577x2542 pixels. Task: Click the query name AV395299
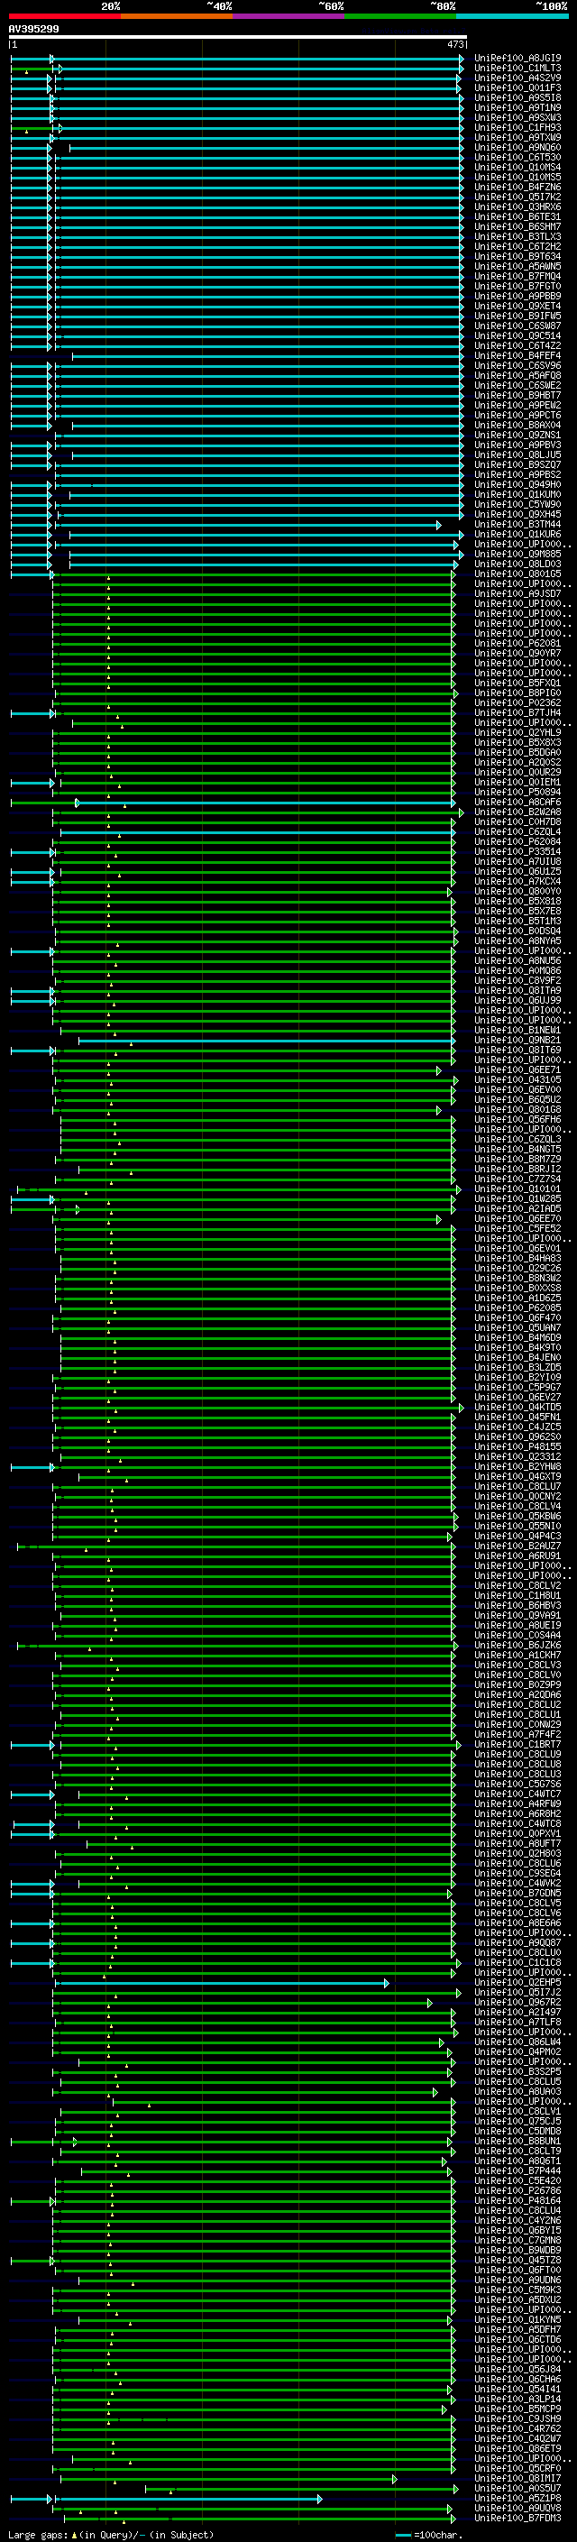[x=33, y=29]
